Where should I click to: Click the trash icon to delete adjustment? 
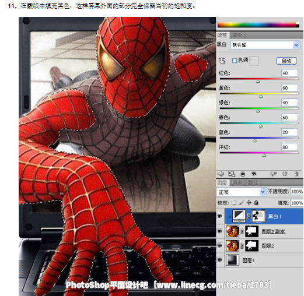point(296,174)
